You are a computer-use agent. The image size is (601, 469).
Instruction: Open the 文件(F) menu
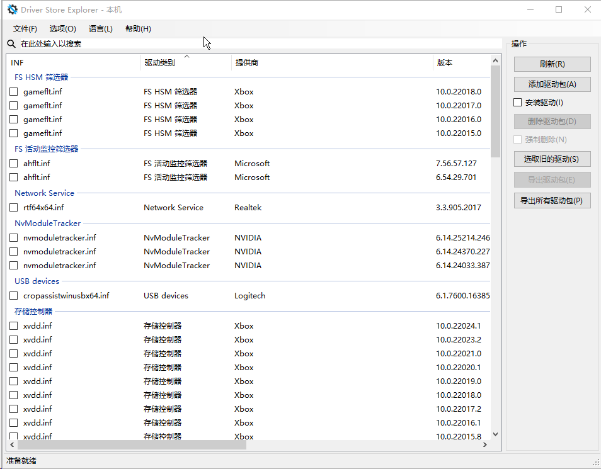(25, 29)
